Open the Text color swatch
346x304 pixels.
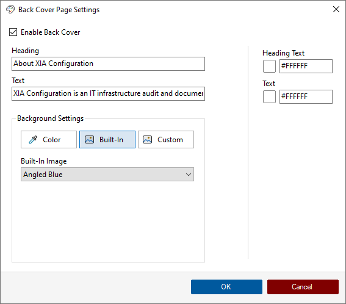269,96
